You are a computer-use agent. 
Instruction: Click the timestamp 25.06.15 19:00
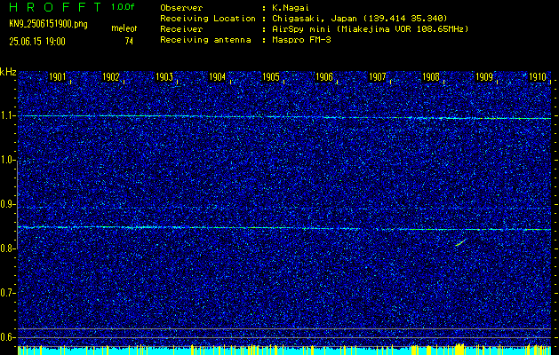tap(37, 42)
